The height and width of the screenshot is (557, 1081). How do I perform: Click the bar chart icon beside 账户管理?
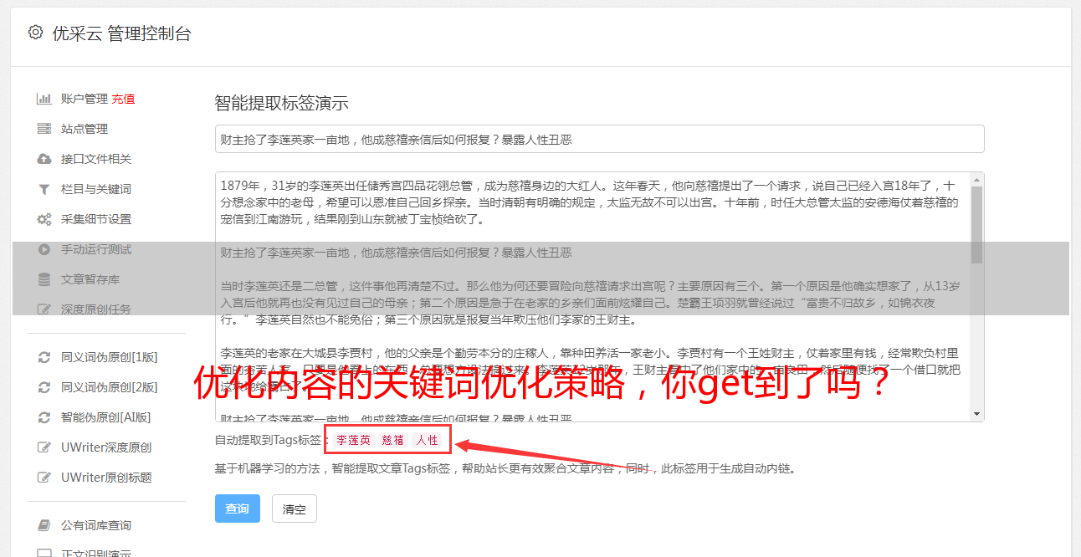44,99
